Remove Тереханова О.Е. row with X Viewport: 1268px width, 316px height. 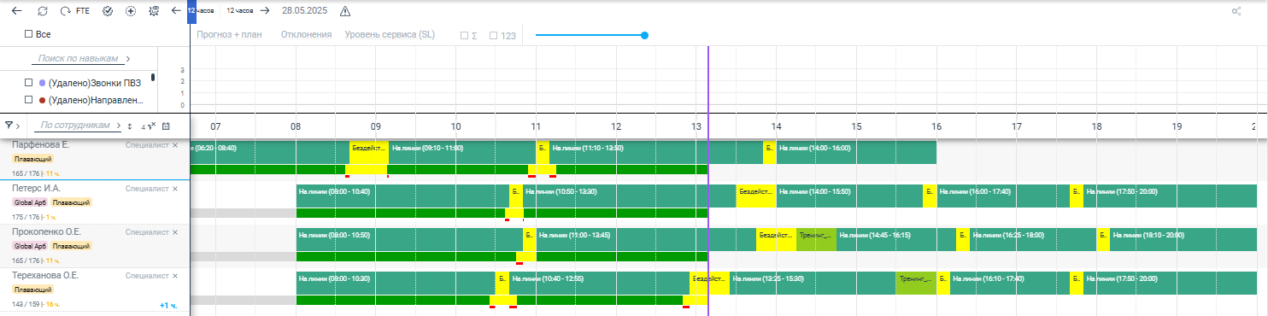[175, 276]
